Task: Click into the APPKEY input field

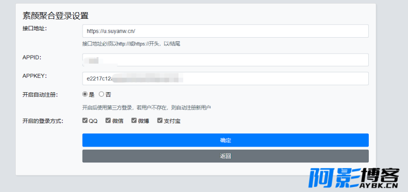Action: click(x=225, y=78)
